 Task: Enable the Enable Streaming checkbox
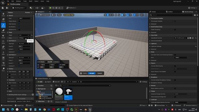click(x=175, y=30)
